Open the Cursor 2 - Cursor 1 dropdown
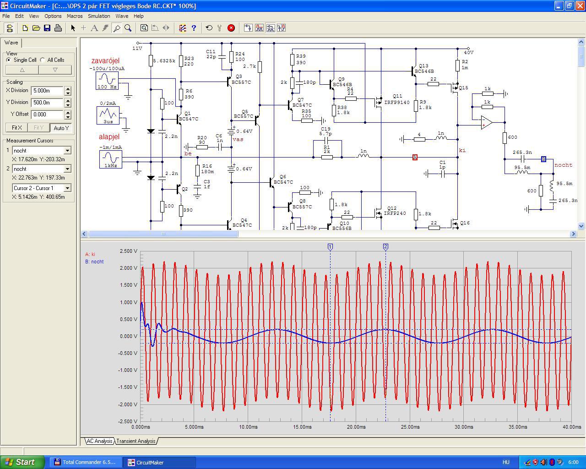586x469 pixels. coord(67,188)
